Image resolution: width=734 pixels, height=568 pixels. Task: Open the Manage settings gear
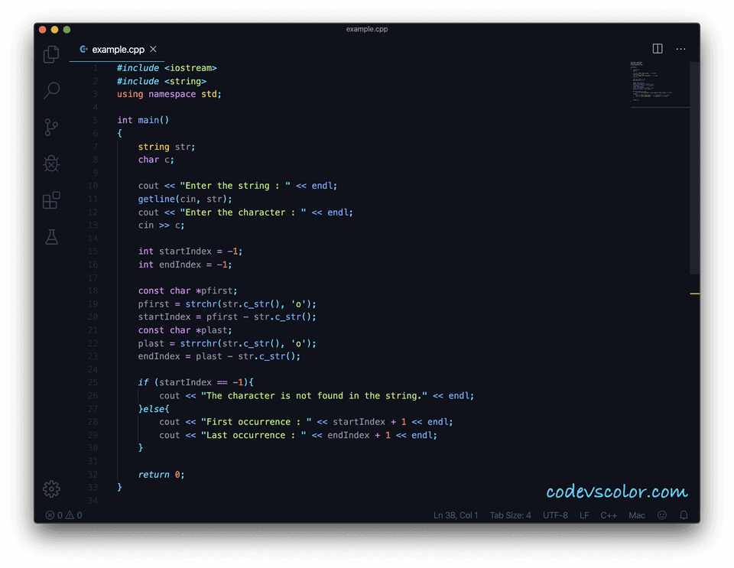tap(50, 488)
